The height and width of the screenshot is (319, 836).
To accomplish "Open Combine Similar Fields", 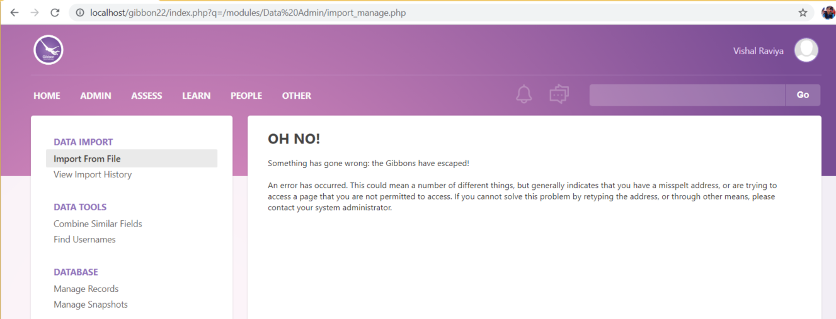I will pos(98,223).
